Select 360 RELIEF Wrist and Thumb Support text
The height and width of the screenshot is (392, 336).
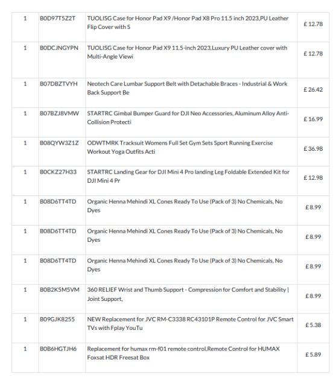(188, 294)
